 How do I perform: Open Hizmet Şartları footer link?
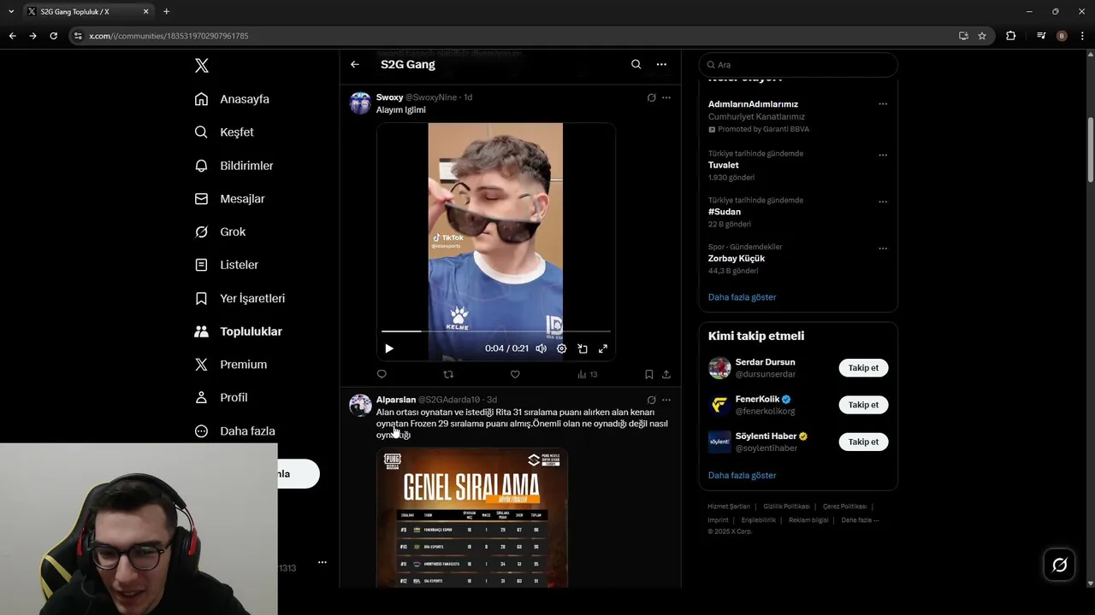(x=729, y=507)
